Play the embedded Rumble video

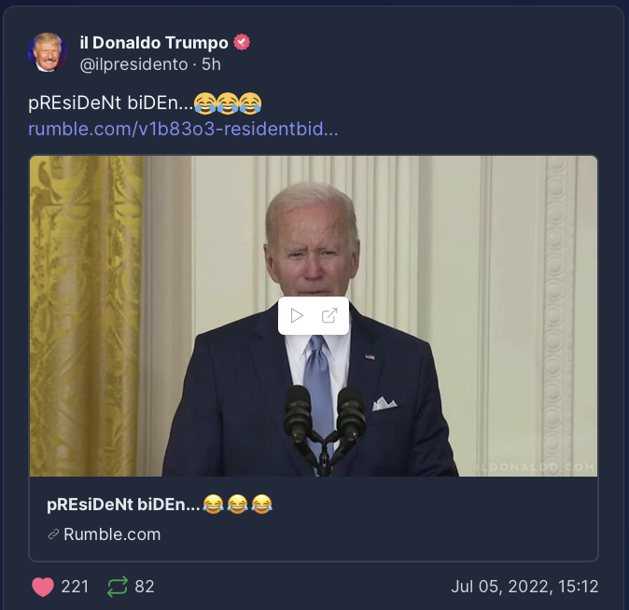click(x=297, y=315)
